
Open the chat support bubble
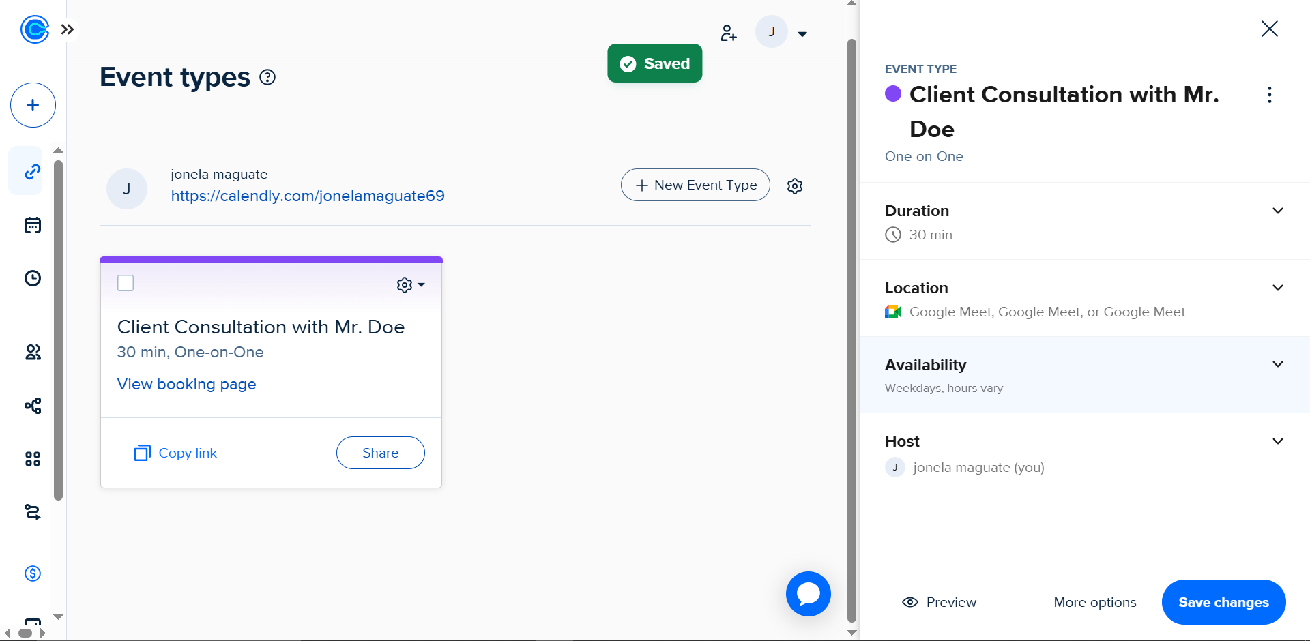coord(808,594)
